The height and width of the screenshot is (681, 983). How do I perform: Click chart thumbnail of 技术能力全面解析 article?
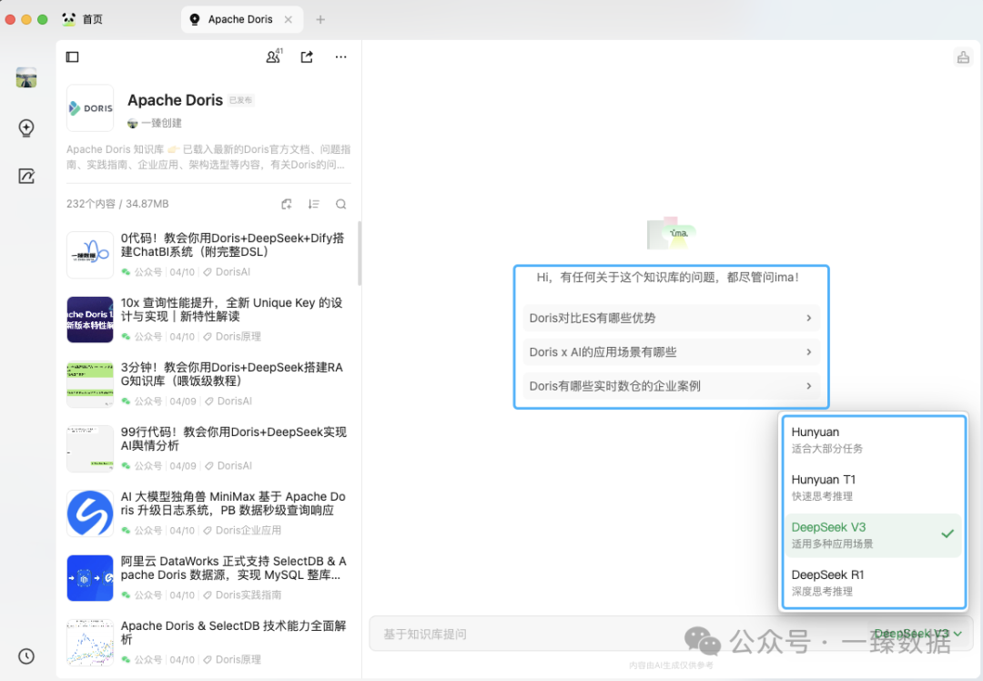pyautogui.click(x=90, y=642)
